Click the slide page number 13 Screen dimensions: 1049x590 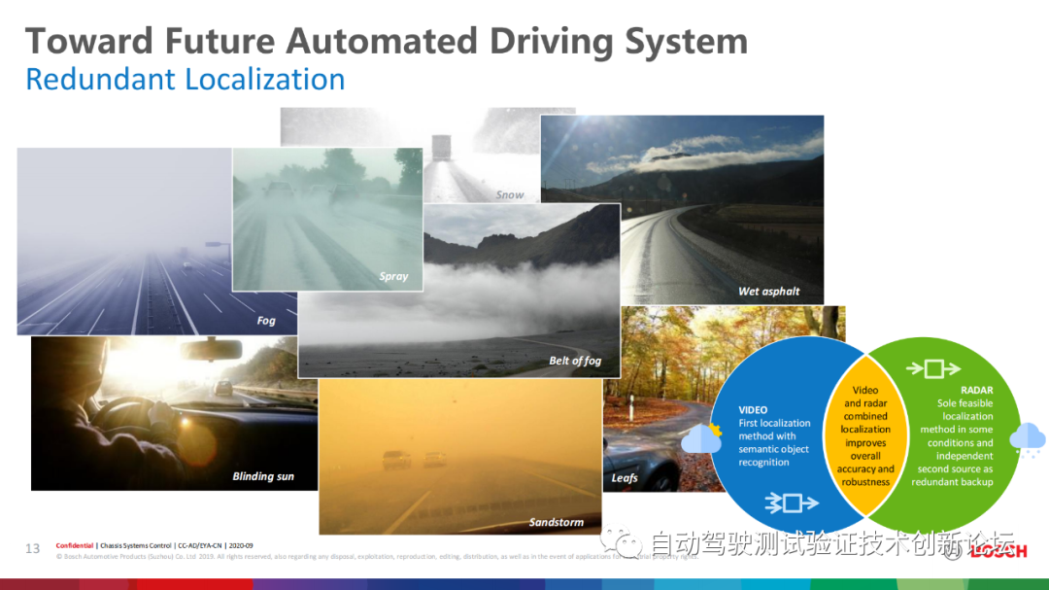point(33,548)
